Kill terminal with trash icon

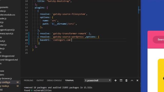126,80
